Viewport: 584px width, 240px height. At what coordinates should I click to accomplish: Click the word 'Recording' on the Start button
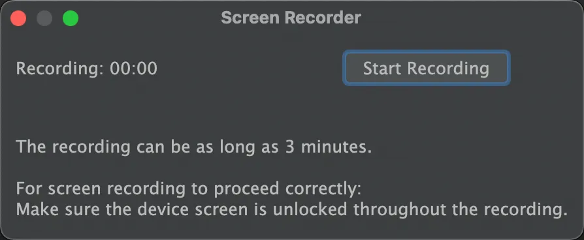point(448,69)
